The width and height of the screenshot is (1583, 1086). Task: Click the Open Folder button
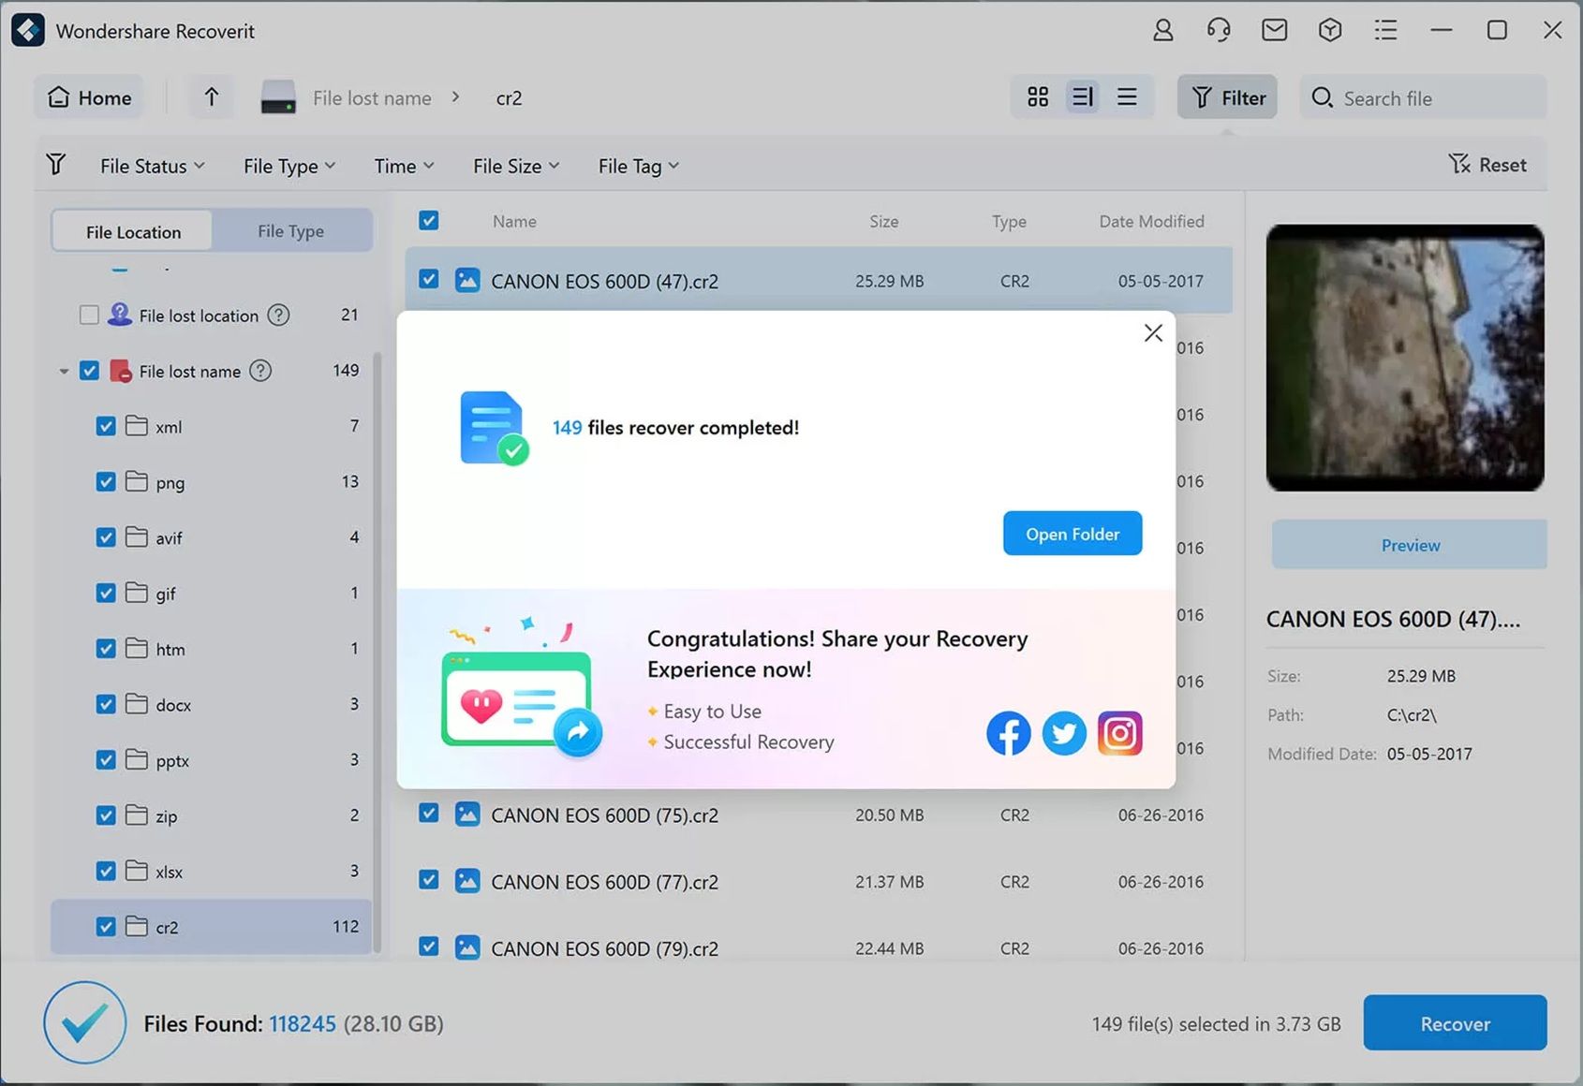pos(1072,534)
